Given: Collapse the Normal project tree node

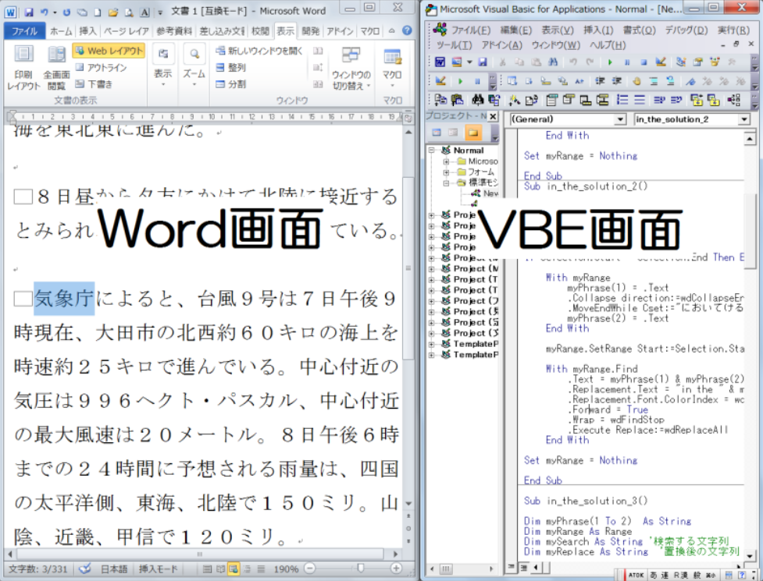Looking at the screenshot, I should pyautogui.click(x=432, y=151).
